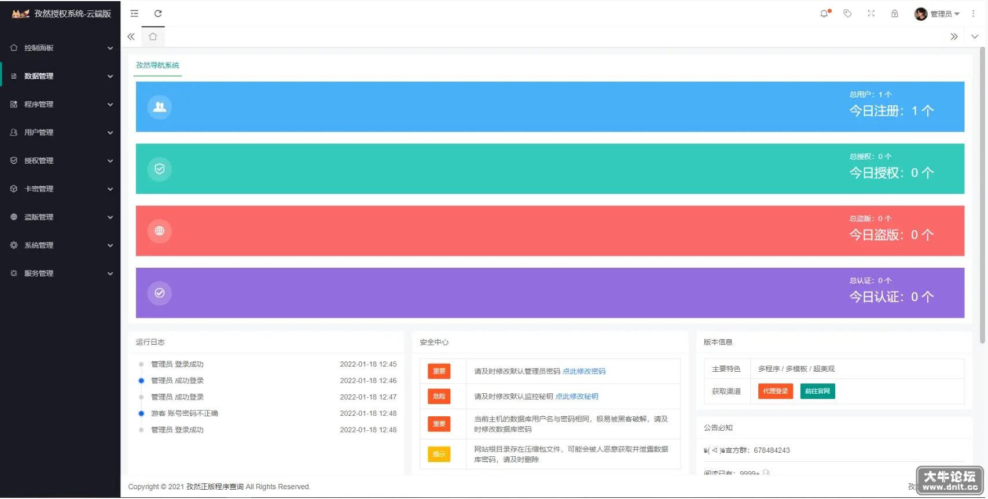Click the globe icon beside 盗版管理

[x=14, y=217]
